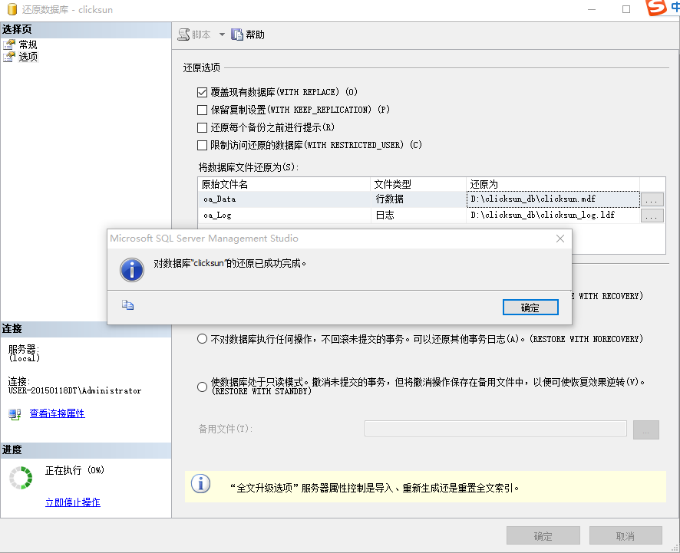Click the bottom 确定 button of restore window
The image size is (680, 553).
click(x=543, y=535)
